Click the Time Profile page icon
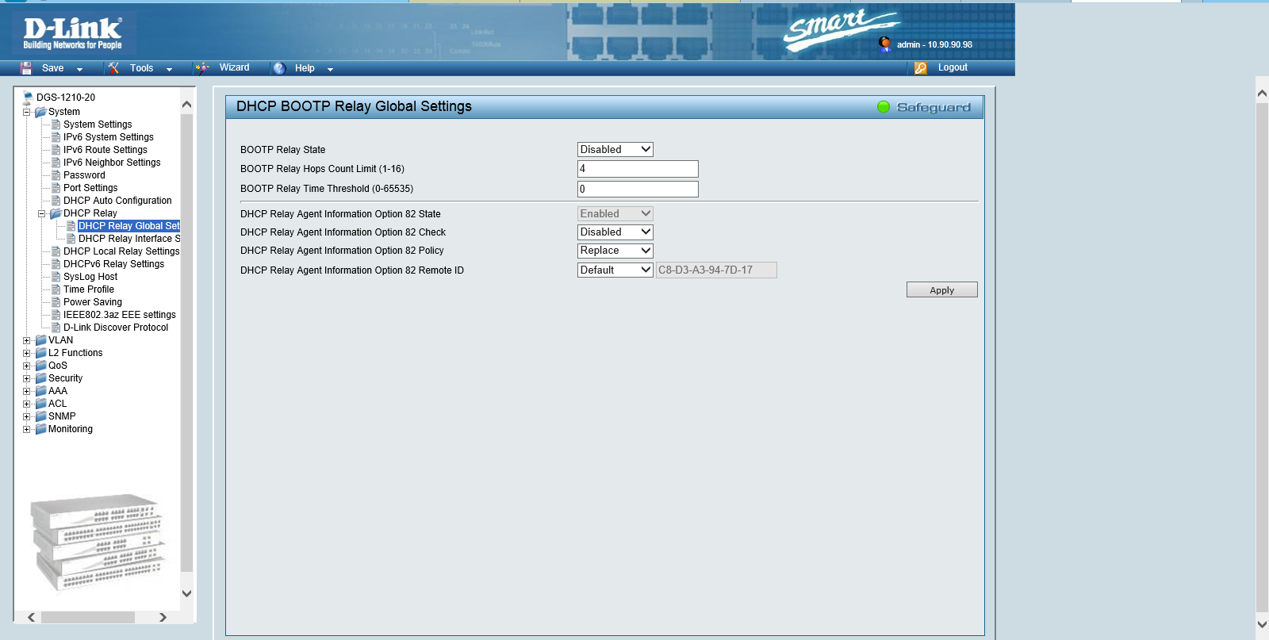Viewport: 1269px width, 640px height. pos(56,289)
